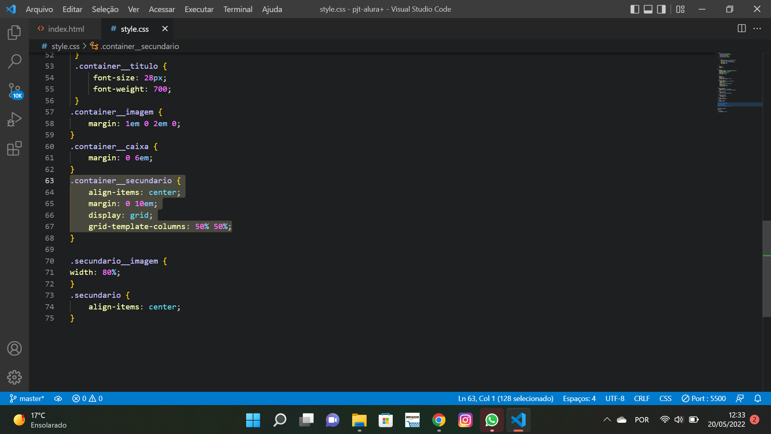The image size is (771, 434).
Task: Open the Editar menu
Action: coord(72,9)
